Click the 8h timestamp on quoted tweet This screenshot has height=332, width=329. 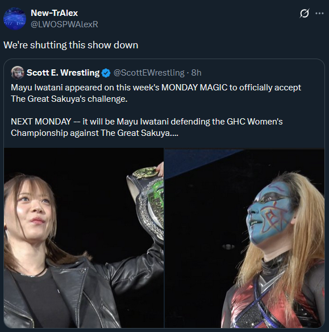click(196, 73)
